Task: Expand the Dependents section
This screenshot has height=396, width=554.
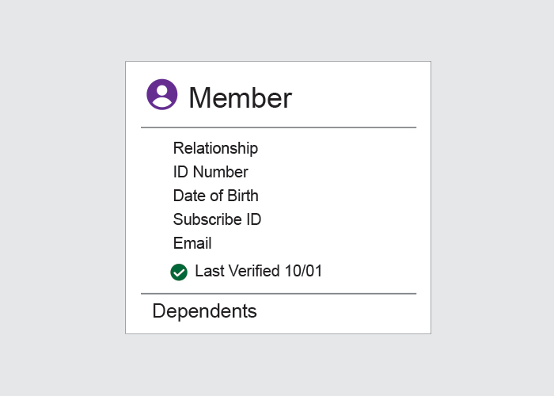Action: click(x=204, y=311)
